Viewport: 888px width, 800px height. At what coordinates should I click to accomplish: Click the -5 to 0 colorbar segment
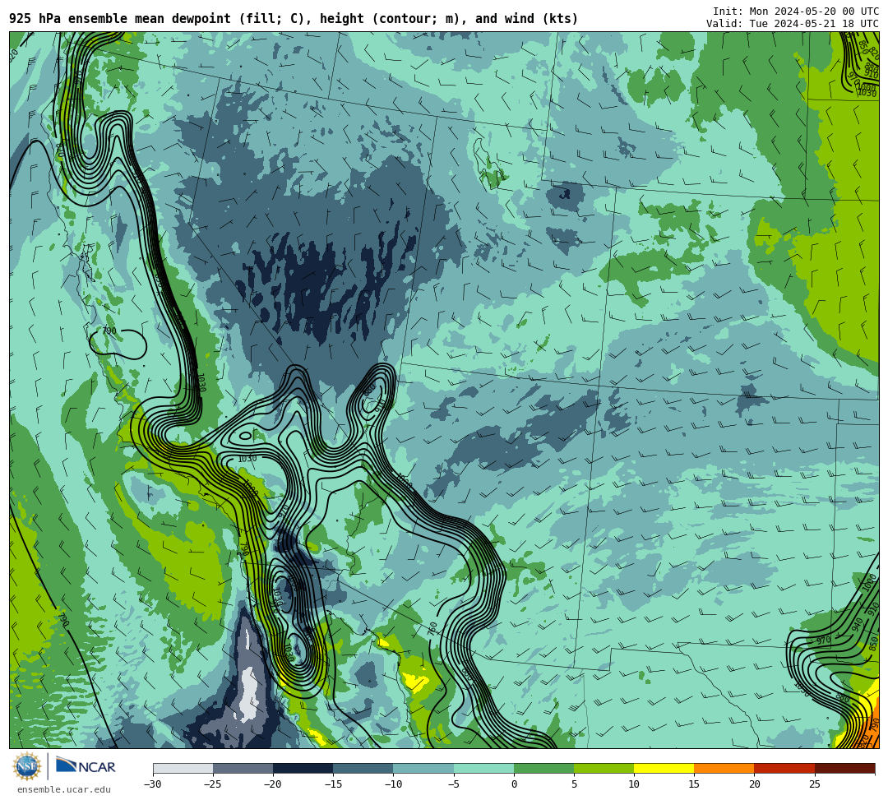483,768
